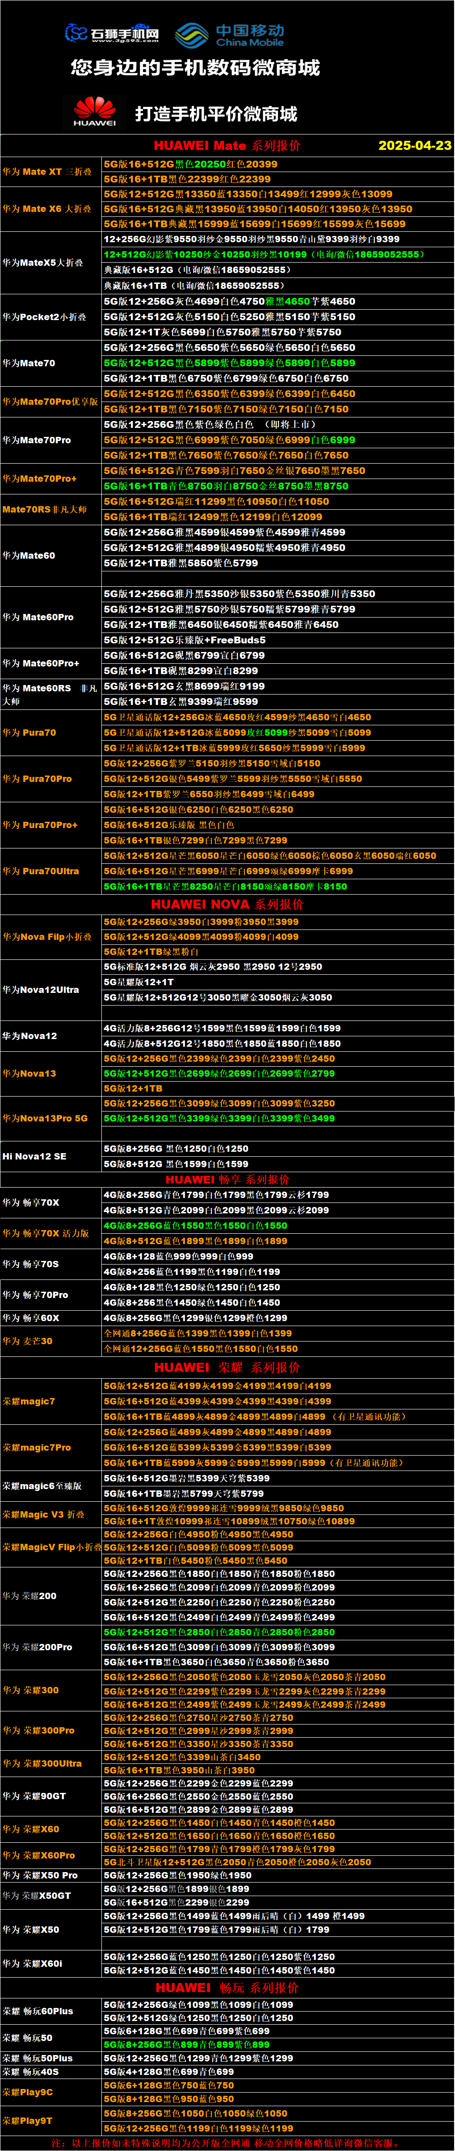Click the 华为Nova12Ultra model label
The height and width of the screenshot is (2151, 455).
pos(41,990)
